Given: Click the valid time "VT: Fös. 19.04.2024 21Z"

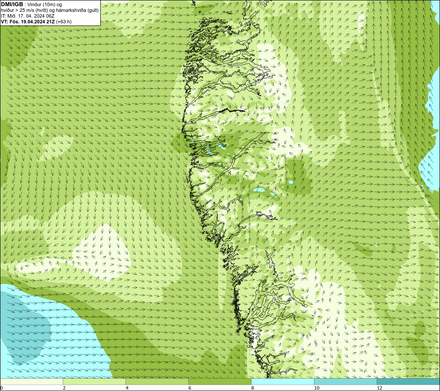Looking at the screenshot, I should pos(28,22).
